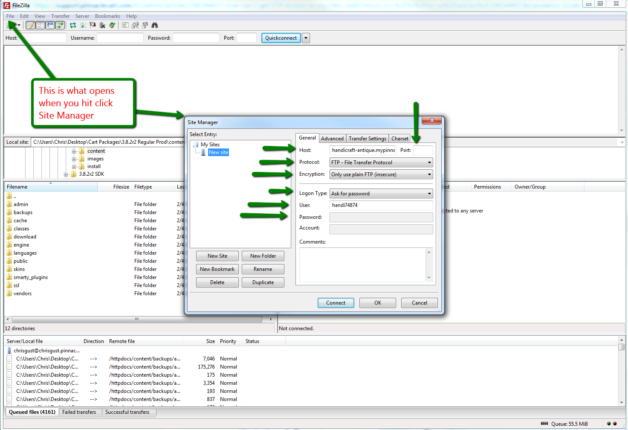Viewport: 628px width, 430px height.
Task: Select the New site server icon
Action: (203, 152)
